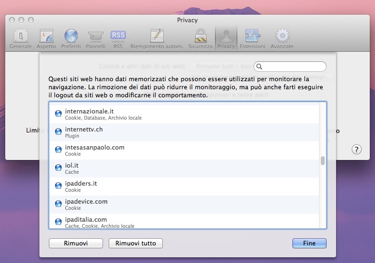Click the Rimuovi button
Viewport: 375px width, 263px height.
click(76, 244)
